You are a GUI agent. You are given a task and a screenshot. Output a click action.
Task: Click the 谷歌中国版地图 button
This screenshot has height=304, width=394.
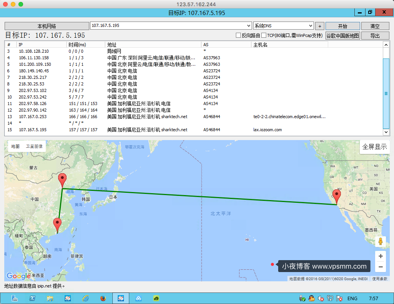coord(343,36)
